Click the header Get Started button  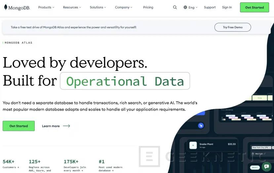(x=254, y=7)
